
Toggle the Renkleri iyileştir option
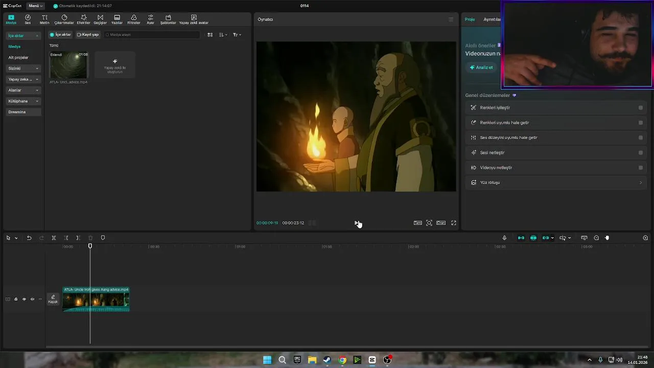[641, 108]
